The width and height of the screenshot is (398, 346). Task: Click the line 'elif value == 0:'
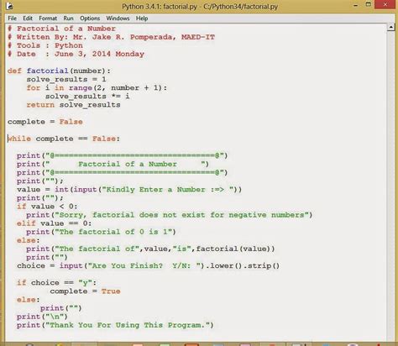coord(54,223)
